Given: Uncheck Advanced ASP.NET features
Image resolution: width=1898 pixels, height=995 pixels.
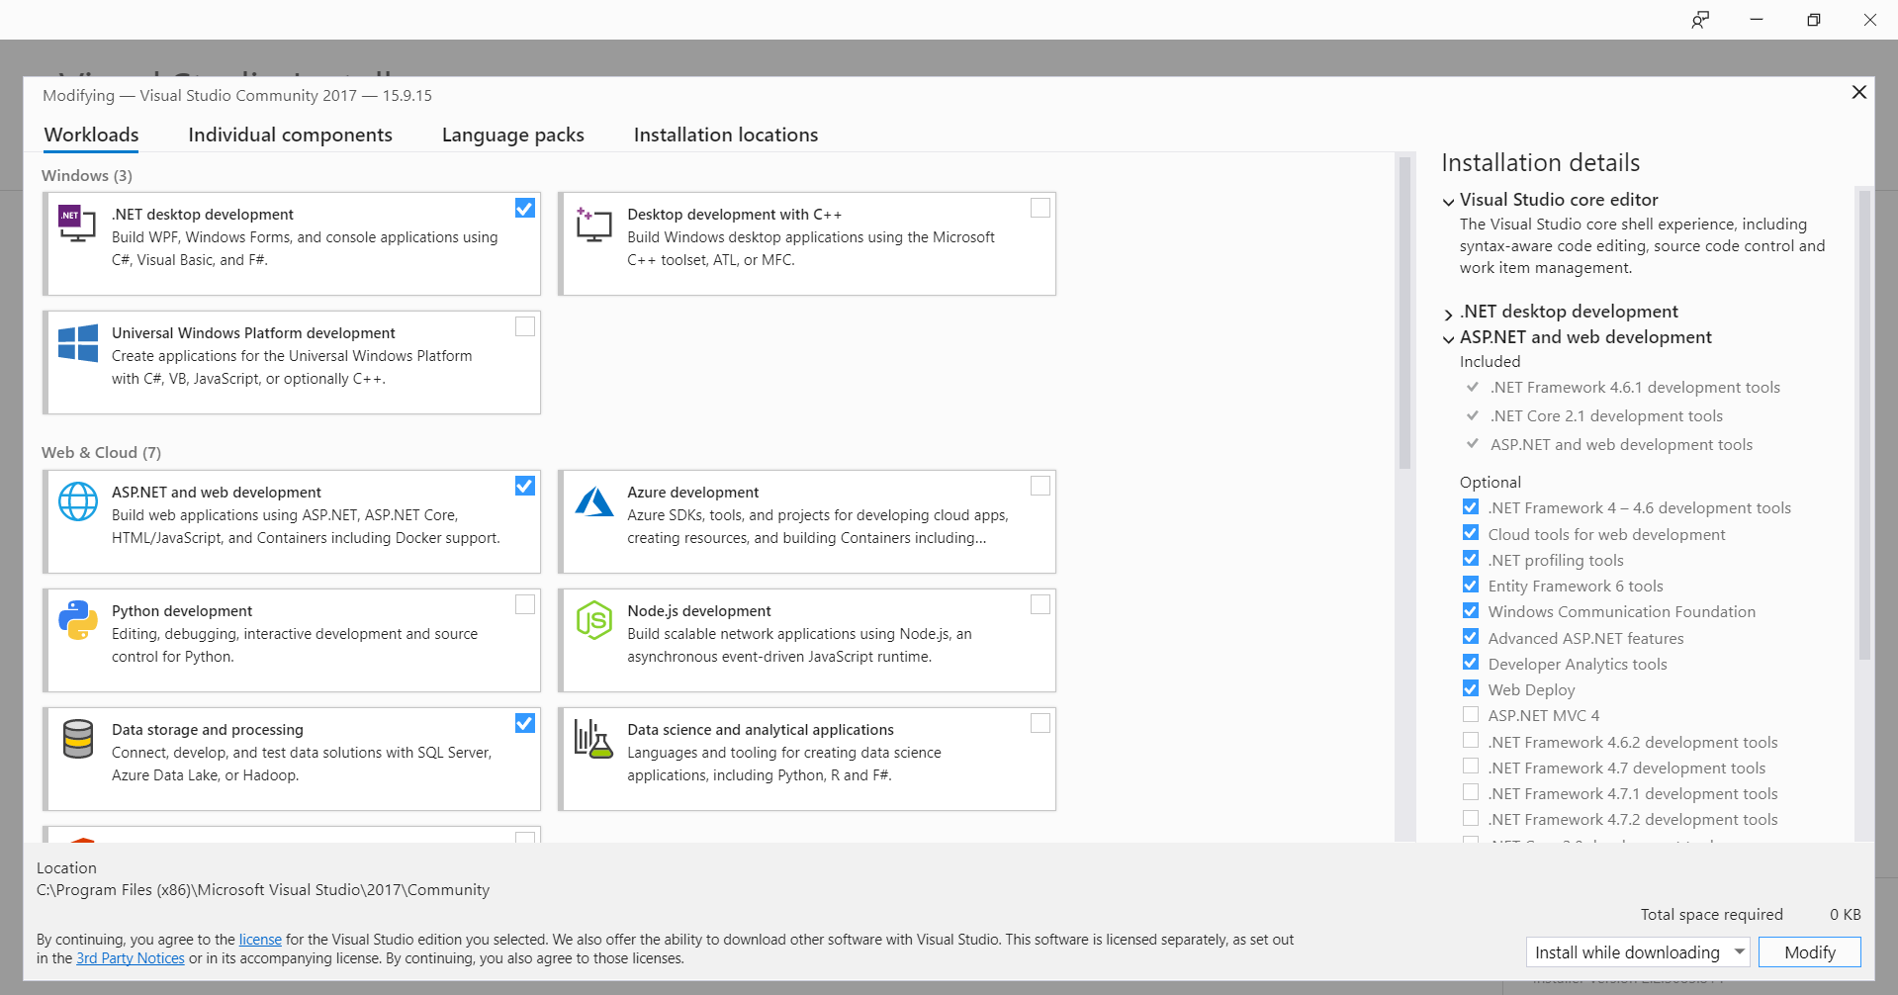Looking at the screenshot, I should 1471,637.
